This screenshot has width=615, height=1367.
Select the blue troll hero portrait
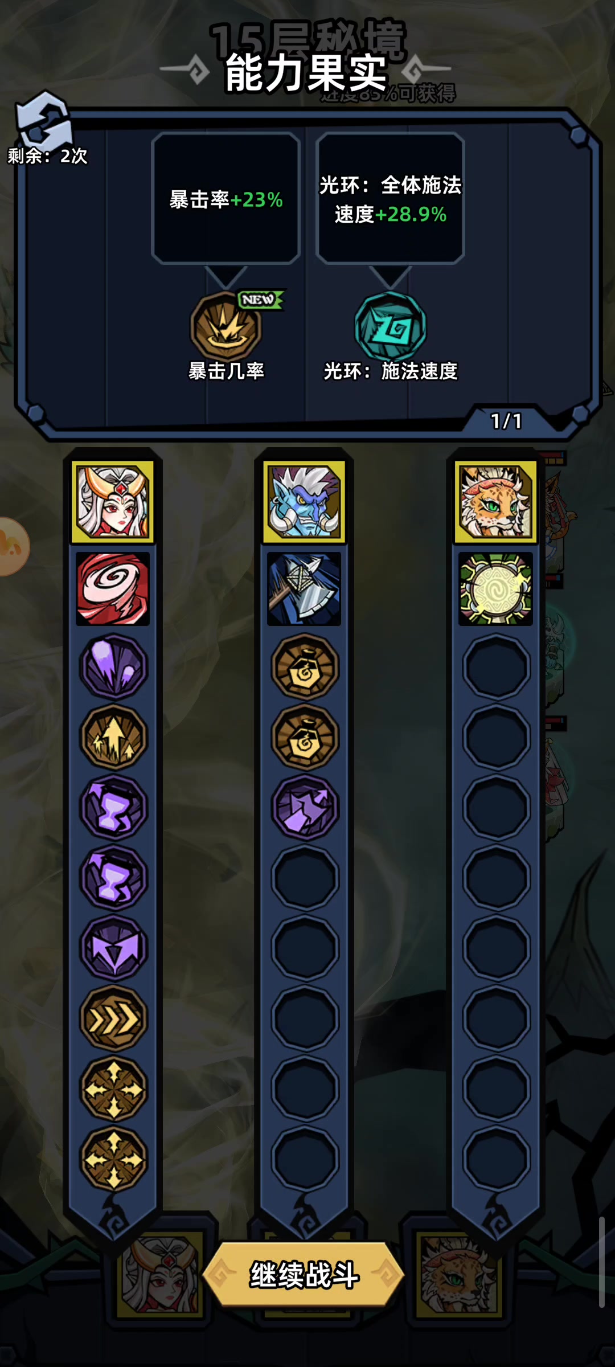pos(304,502)
